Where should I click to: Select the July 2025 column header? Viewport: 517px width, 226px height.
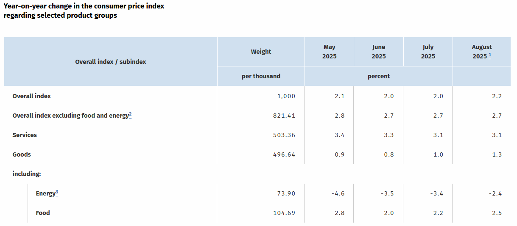pyautogui.click(x=428, y=52)
